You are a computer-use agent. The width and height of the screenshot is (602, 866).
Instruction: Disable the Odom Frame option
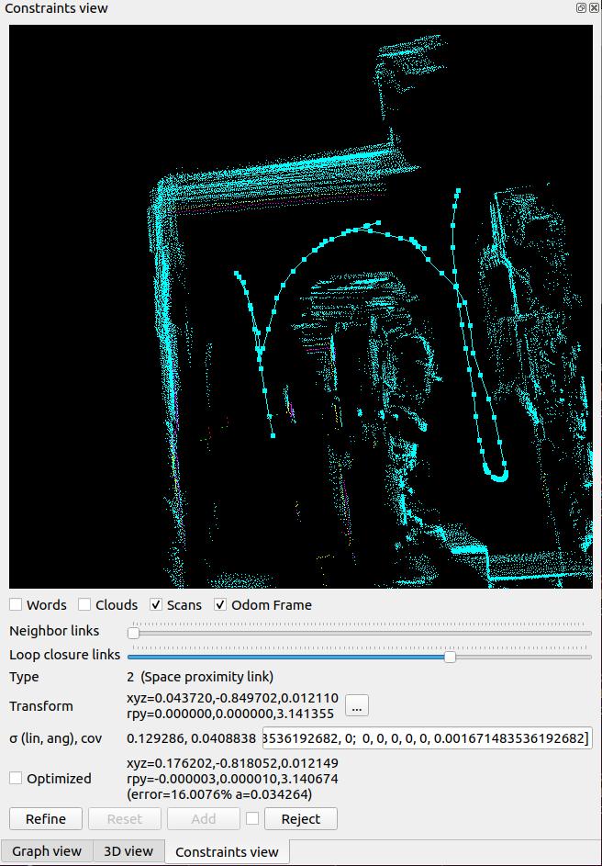[x=220, y=604]
